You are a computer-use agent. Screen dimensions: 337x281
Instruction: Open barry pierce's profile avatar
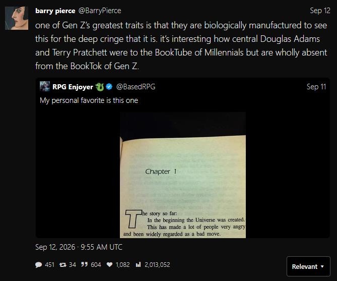click(x=17, y=18)
